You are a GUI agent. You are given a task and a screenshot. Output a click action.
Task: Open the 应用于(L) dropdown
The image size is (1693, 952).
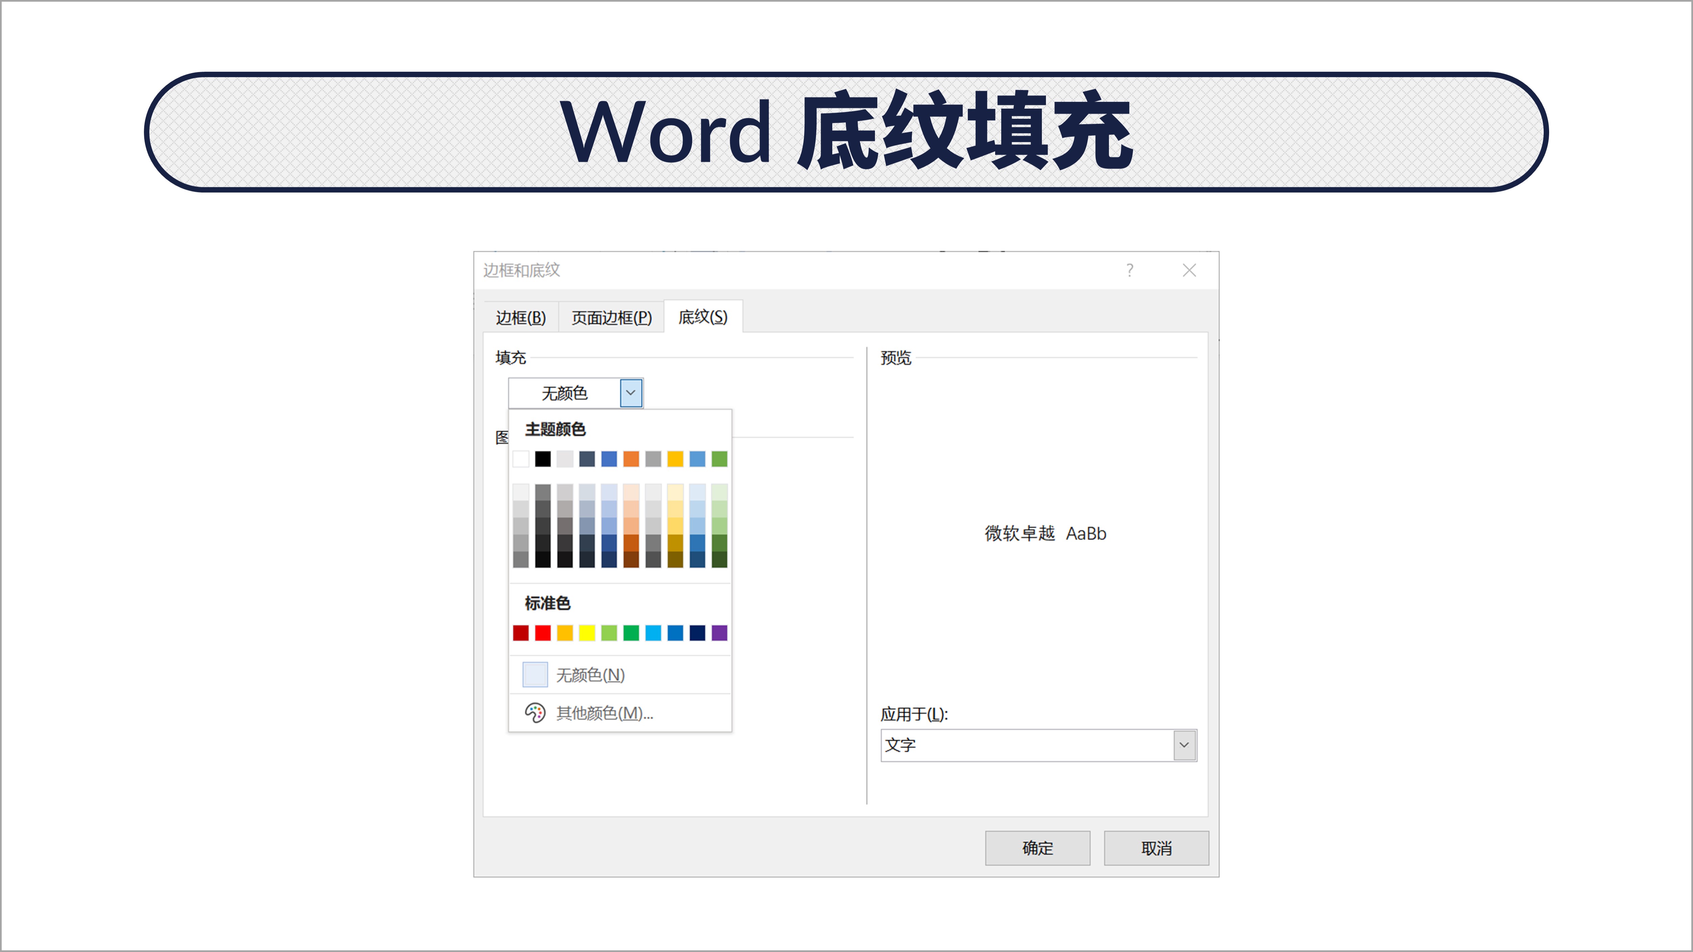point(1184,745)
